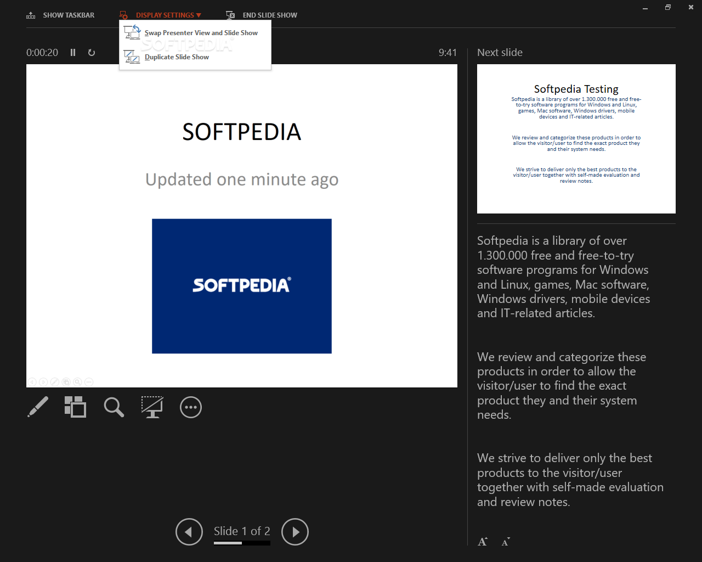Restore down the presenter view window
Screen dimensions: 702x562
(x=668, y=7)
